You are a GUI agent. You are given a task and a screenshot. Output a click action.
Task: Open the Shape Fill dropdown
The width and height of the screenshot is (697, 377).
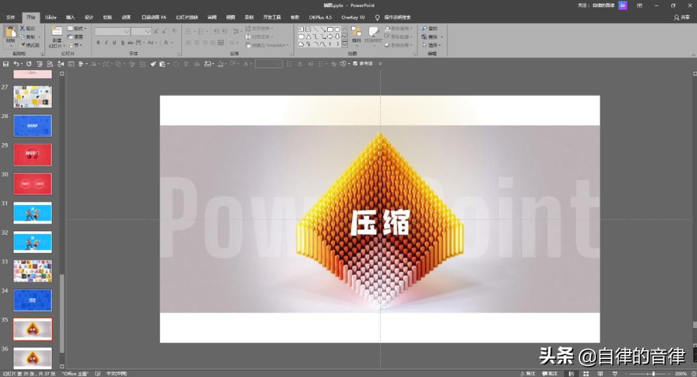(399, 28)
